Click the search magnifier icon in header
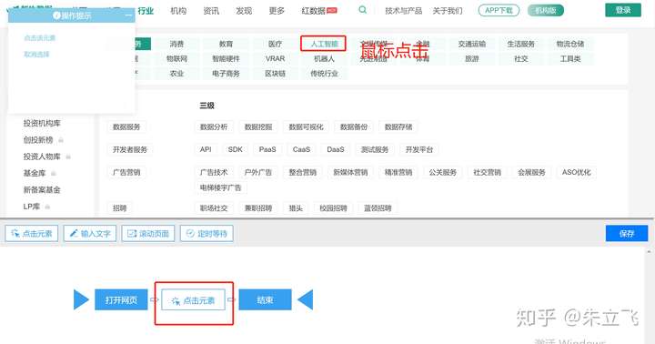Image resolution: width=655 pixels, height=344 pixels. coord(363,10)
